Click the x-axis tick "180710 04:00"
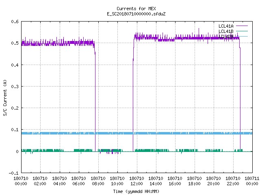260x195 pixels. [x=59, y=181]
